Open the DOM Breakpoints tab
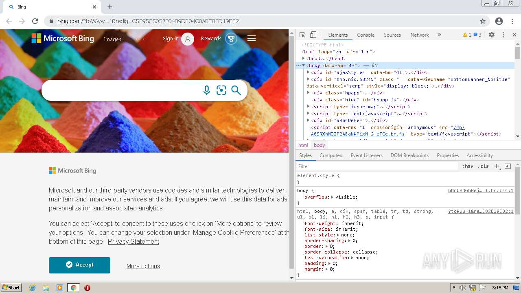The height and width of the screenshot is (293, 521). tap(409, 155)
